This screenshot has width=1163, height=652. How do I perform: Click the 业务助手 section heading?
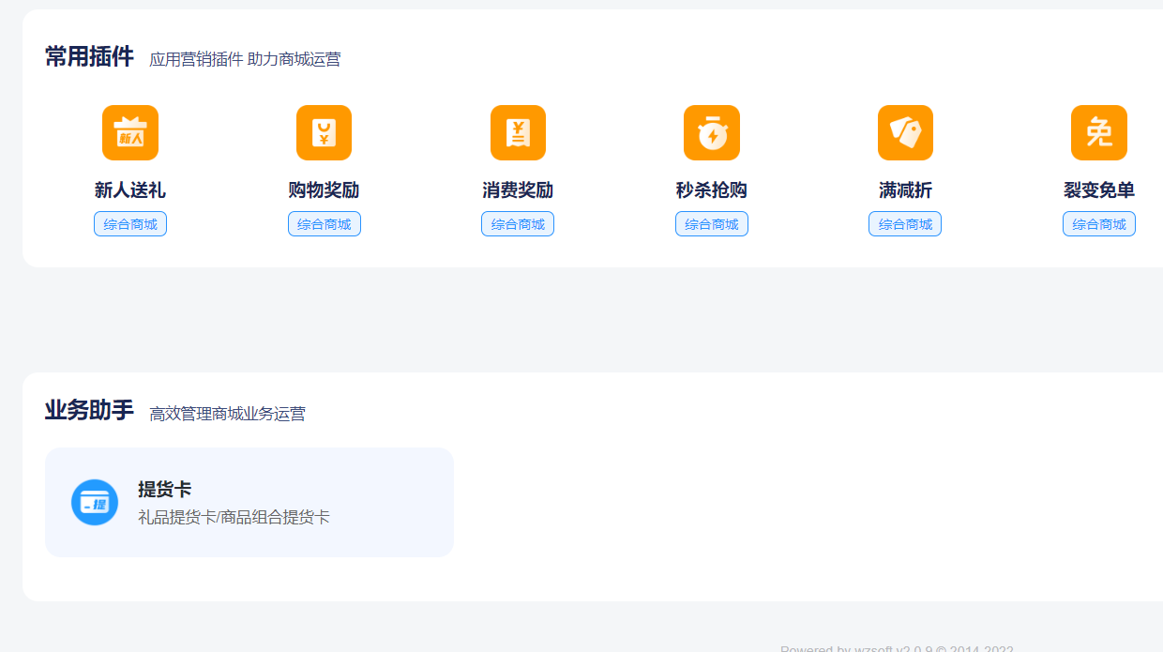tap(89, 410)
